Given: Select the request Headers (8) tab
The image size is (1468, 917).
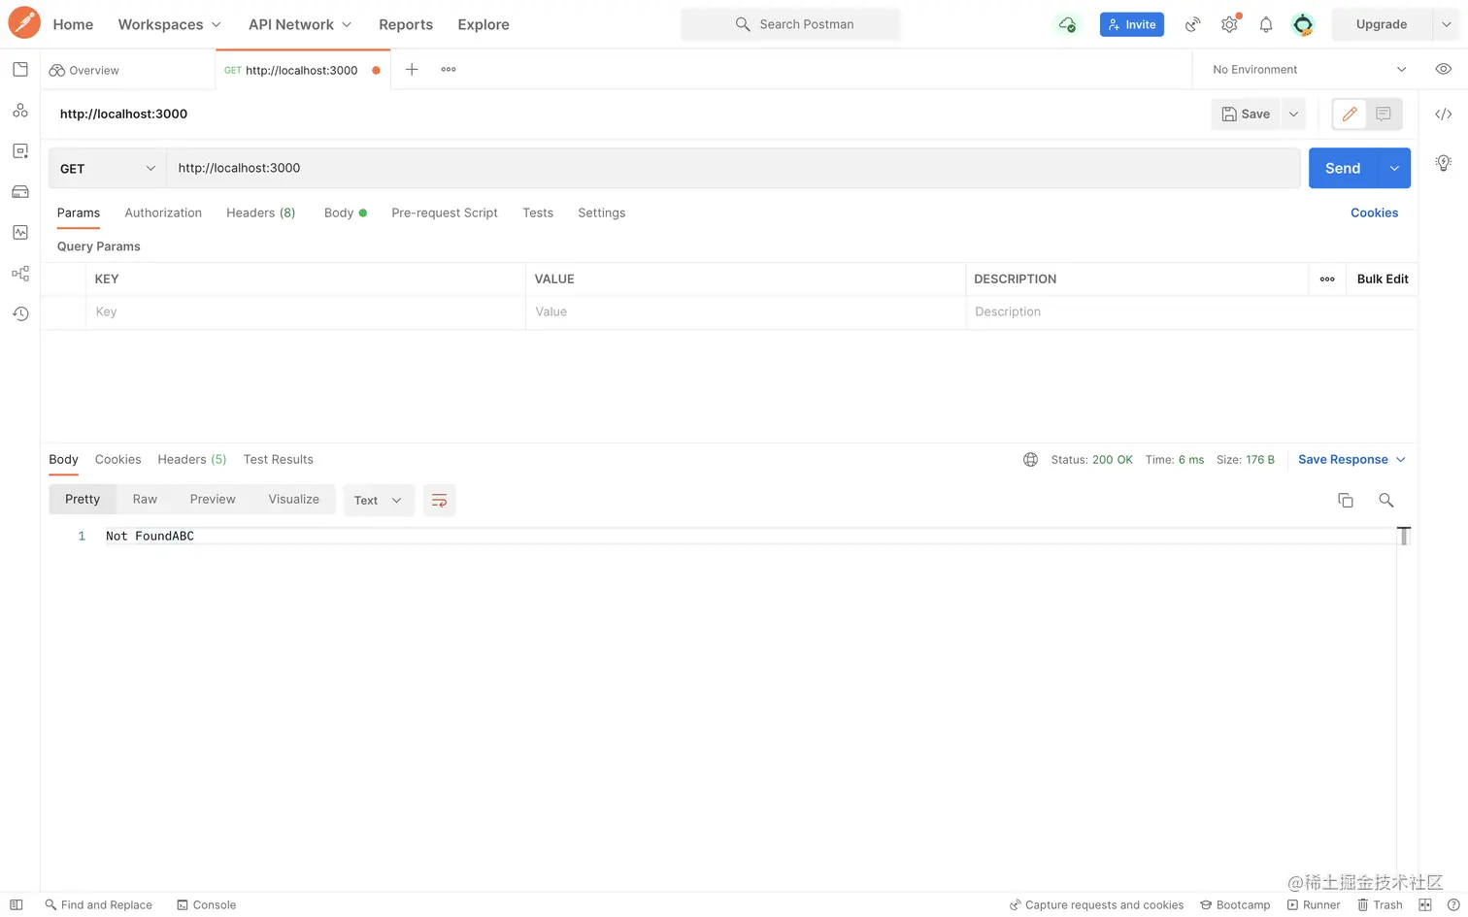Looking at the screenshot, I should pyautogui.click(x=261, y=213).
